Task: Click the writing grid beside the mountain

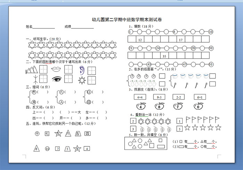Action: [x=43, y=69]
